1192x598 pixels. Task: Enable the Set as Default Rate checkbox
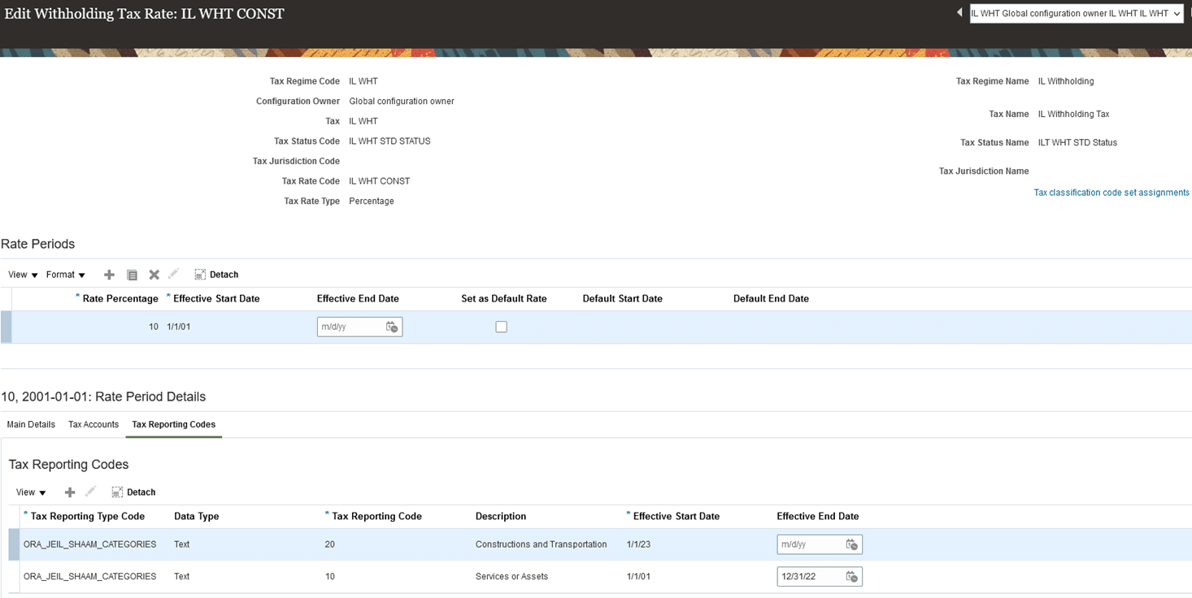click(x=502, y=326)
